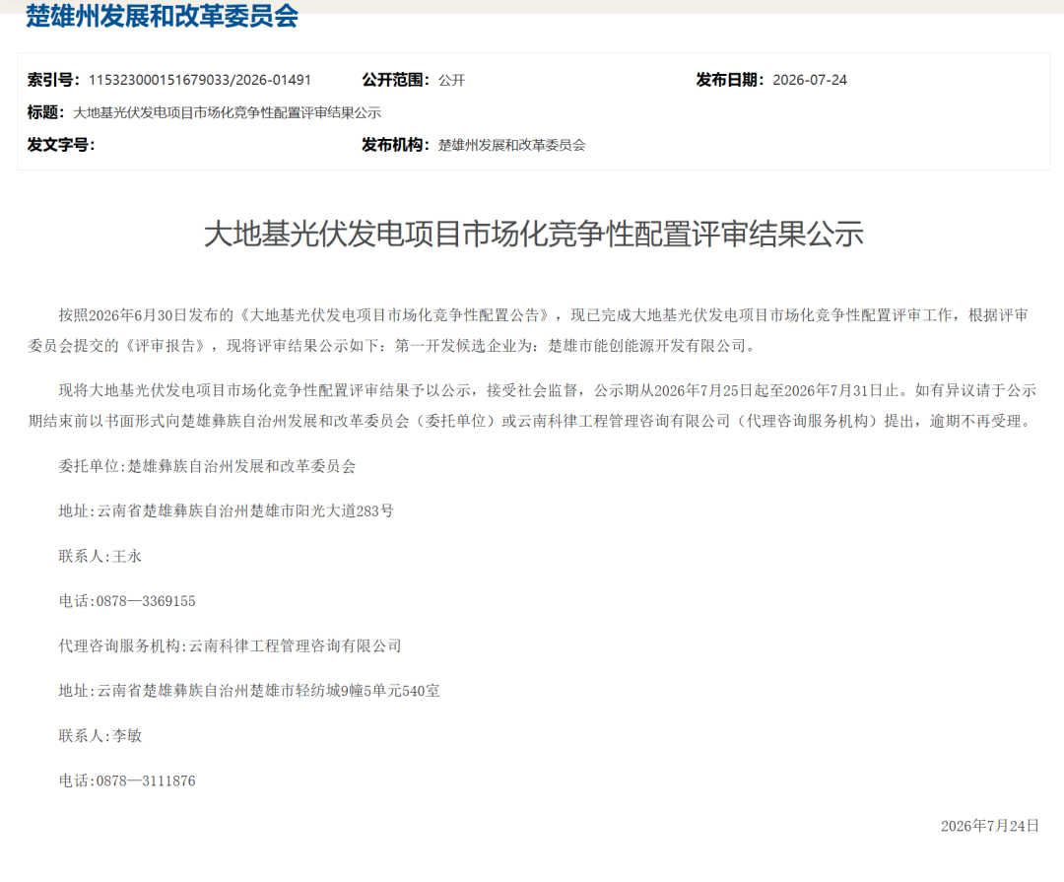Click the closing date 2026年7月24日
Screen dimensions: 1064x882
click(x=990, y=826)
